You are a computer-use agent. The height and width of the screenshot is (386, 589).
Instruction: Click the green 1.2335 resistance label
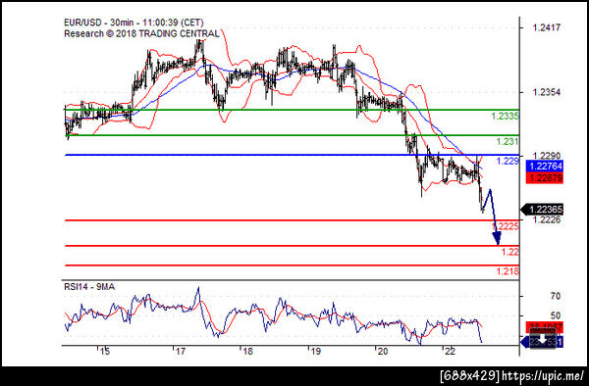[x=506, y=117]
